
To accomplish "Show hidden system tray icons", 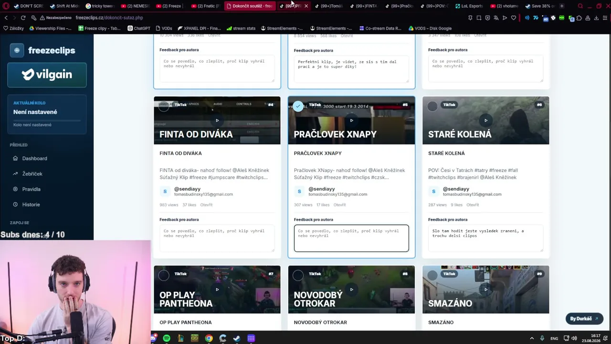I will 532,338.
